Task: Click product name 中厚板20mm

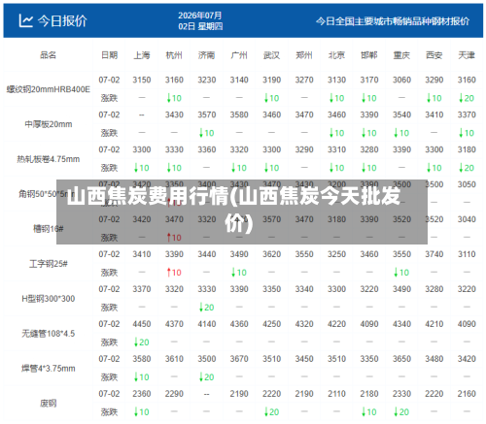Action: pyautogui.click(x=49, y=124)
